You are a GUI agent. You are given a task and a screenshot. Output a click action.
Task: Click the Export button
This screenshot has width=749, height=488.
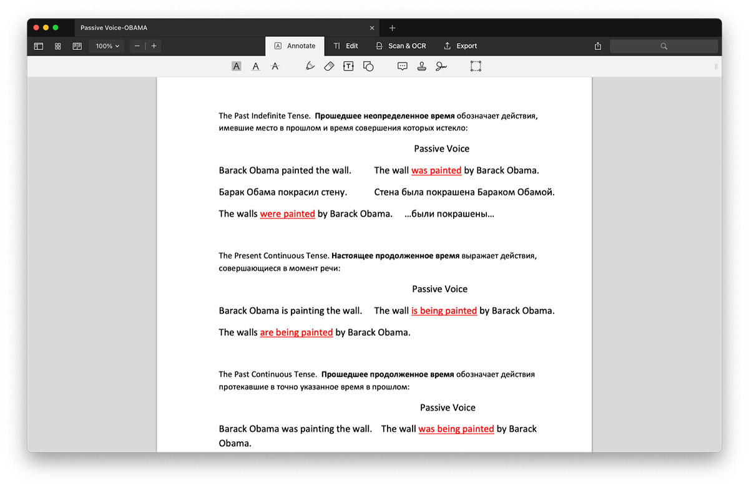coord(461,46)
